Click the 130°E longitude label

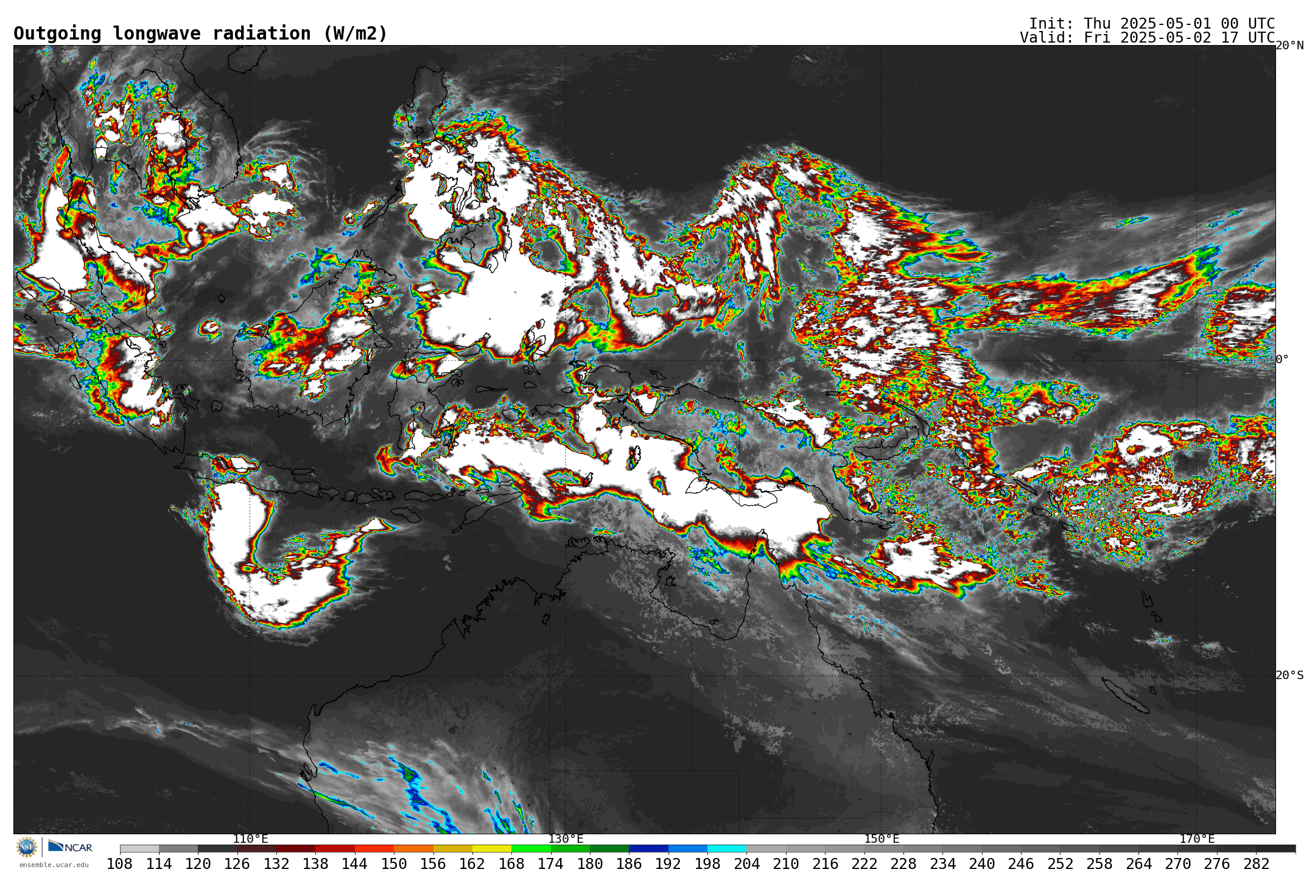(566, 839)
